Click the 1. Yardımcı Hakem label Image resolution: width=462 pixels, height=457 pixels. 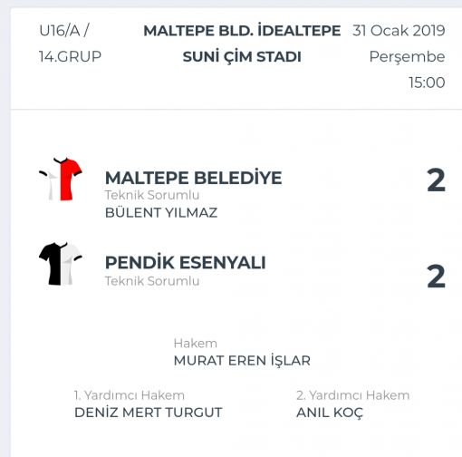pos(130,395)
